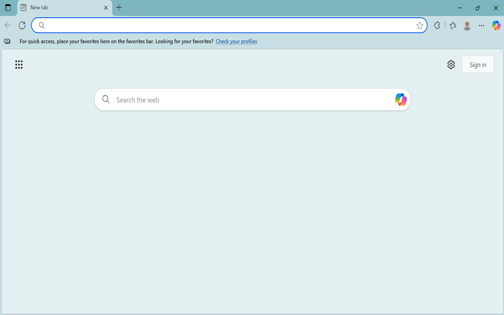Image resolution: width=504 pixels, height=315 pixels.
Task: Go back using the back arrow
Action: click(x=8, y=25)
